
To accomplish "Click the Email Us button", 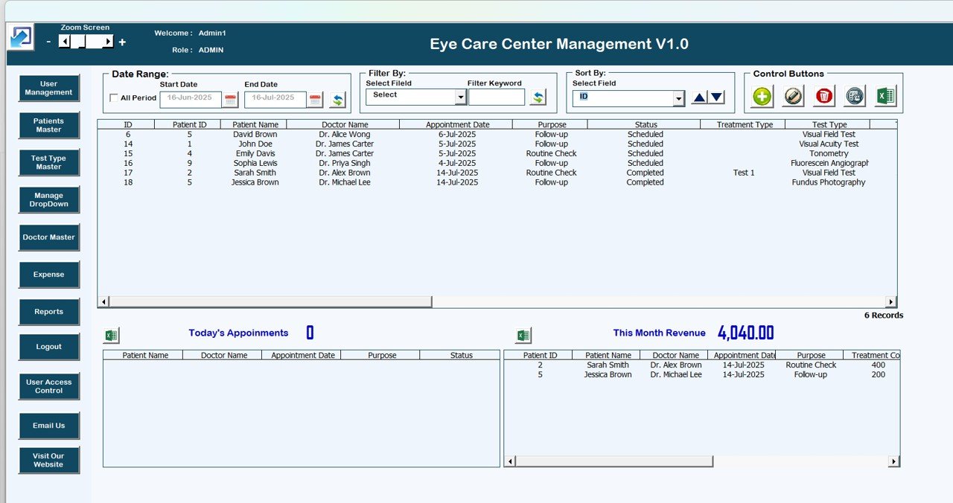I will pyautogui.click(x=48, y=425).
